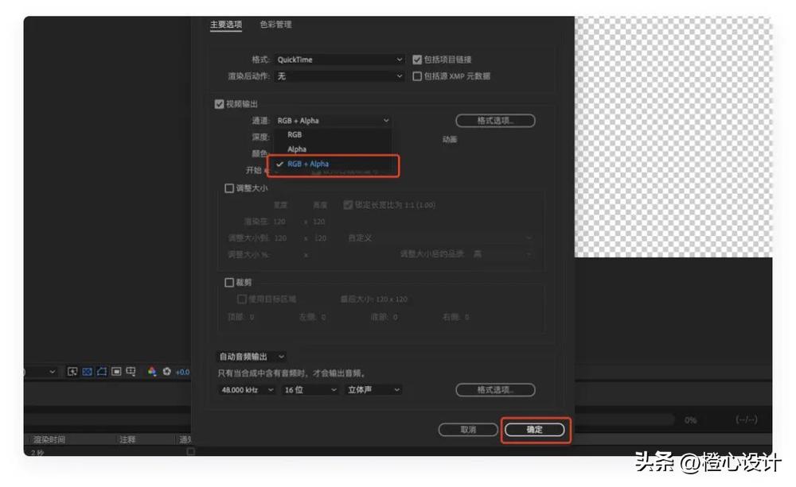Click the mask and shape path visibility icon

point(101,373)
